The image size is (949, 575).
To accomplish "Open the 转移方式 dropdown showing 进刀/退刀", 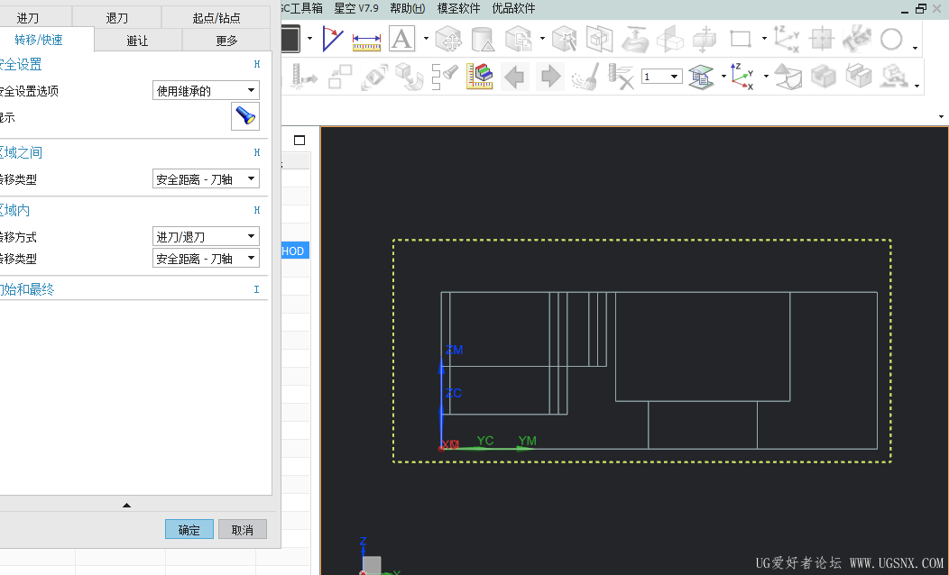I will point(206,237).
